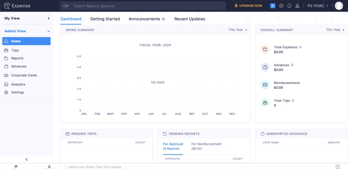Click the Settings hexagon icon in sidebar
Screen dimensions: 348x169
click(6, 93)
